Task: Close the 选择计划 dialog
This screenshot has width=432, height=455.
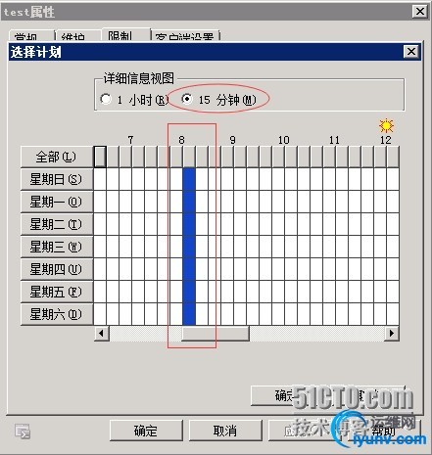Action: pyautogui.click(x=411, y=52)
